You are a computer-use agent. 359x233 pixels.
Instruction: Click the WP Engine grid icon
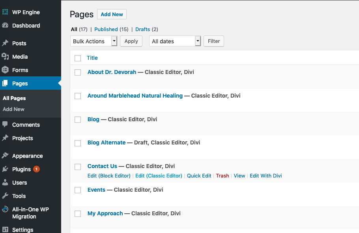5,12
